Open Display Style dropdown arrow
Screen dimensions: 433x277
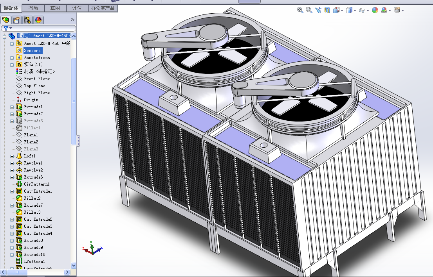(355, 11)
